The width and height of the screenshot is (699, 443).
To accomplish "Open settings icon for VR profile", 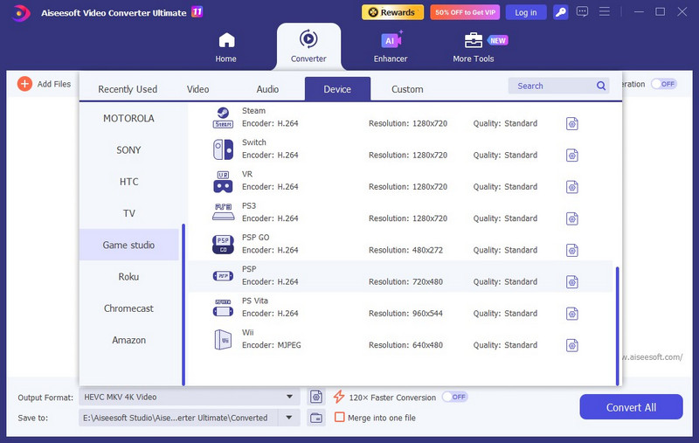I will (x=572, y=187).
